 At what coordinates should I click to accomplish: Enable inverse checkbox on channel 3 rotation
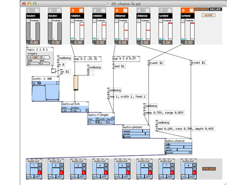(x=72, y=21)
